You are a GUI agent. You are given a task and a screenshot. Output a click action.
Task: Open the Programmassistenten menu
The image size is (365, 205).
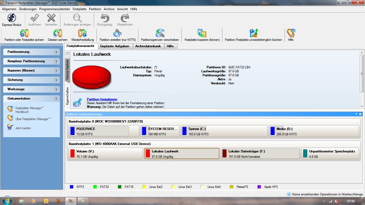55,9
